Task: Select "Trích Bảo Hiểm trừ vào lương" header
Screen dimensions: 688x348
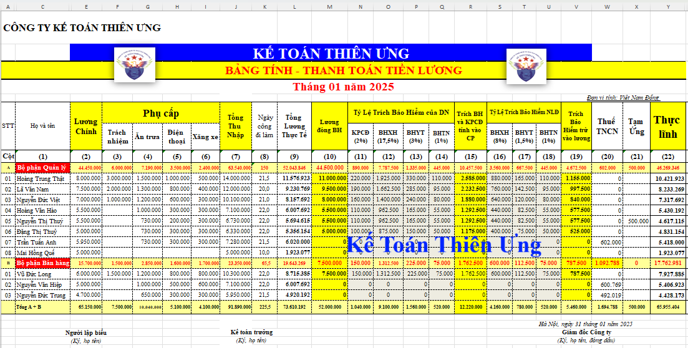Action: pos(576,126)
